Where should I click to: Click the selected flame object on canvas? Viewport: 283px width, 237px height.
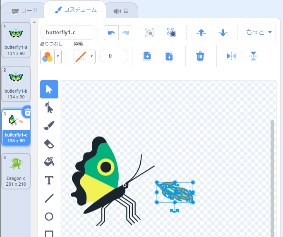coord(175,192)
